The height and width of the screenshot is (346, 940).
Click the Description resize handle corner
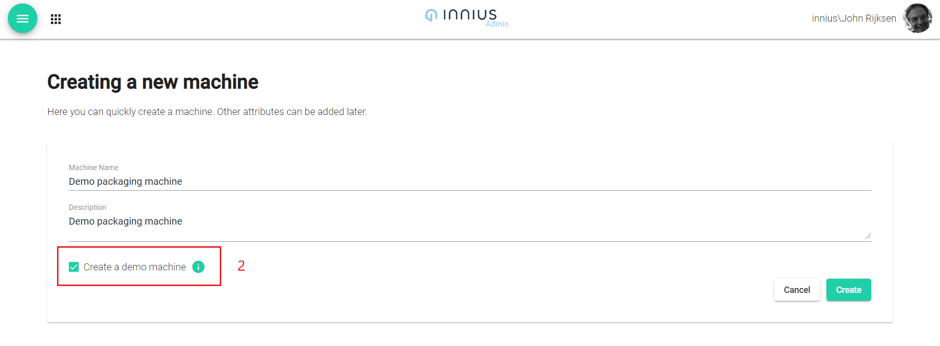868,236
